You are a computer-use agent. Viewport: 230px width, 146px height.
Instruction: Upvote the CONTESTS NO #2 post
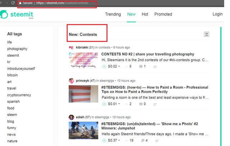(x=104, y=67)
